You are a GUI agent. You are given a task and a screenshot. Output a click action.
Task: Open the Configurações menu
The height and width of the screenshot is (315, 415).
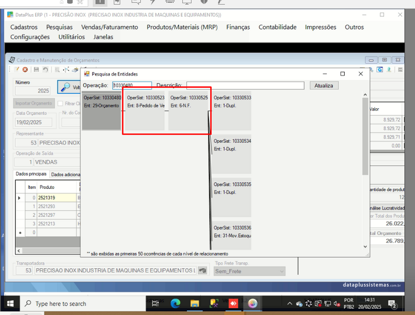(30, 37)
